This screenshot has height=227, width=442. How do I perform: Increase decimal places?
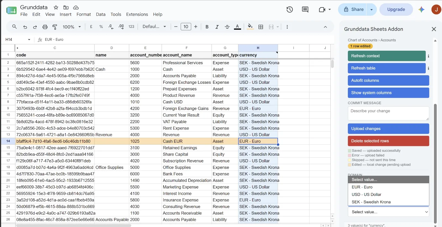tap(121, 27)
